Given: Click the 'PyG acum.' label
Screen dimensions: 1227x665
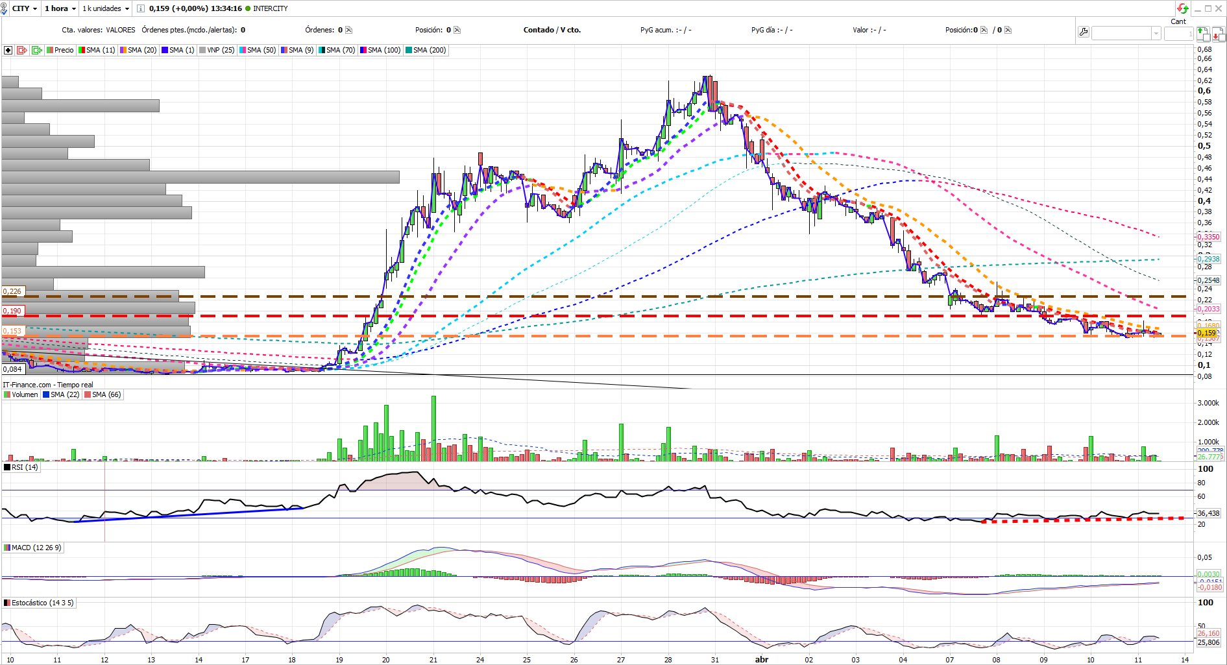Looking at the screenshot, I should click(657, 30).
